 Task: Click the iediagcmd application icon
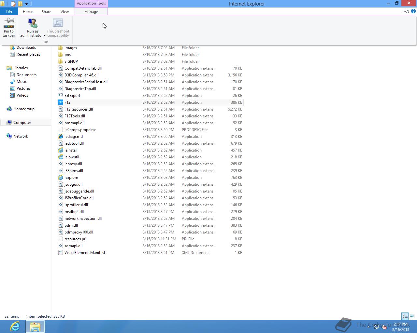(x=60, y=137)
